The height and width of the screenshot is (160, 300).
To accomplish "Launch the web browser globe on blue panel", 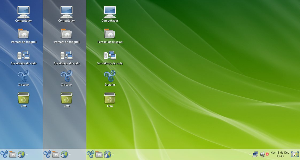I will (x=21, y=154).
